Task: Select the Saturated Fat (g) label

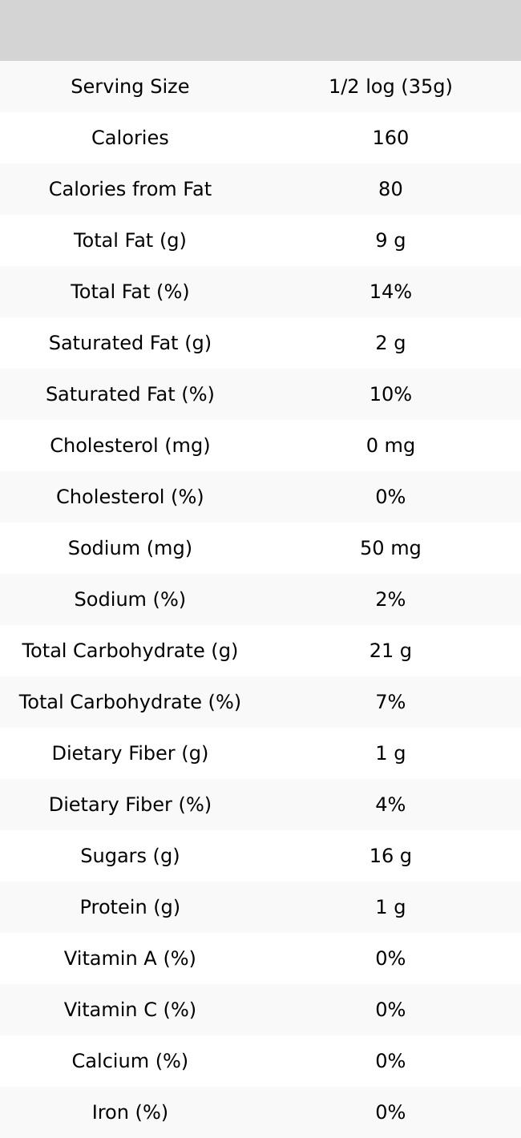Action: point(130,343)
